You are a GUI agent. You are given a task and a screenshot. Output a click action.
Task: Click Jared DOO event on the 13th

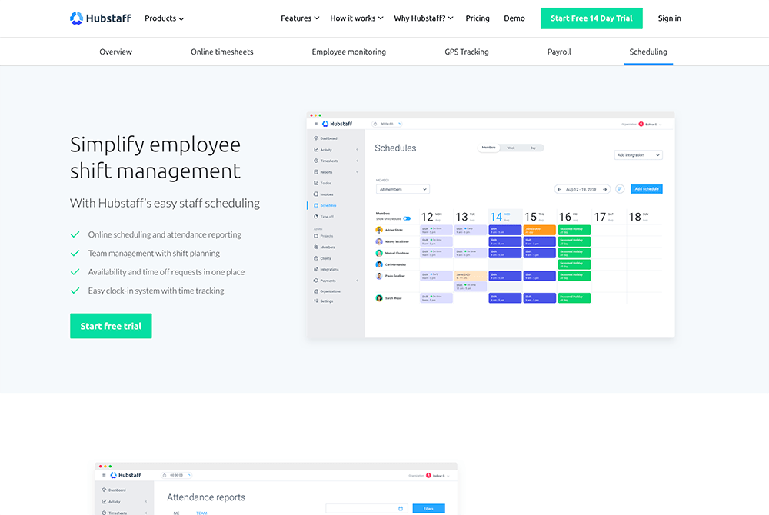471,276
